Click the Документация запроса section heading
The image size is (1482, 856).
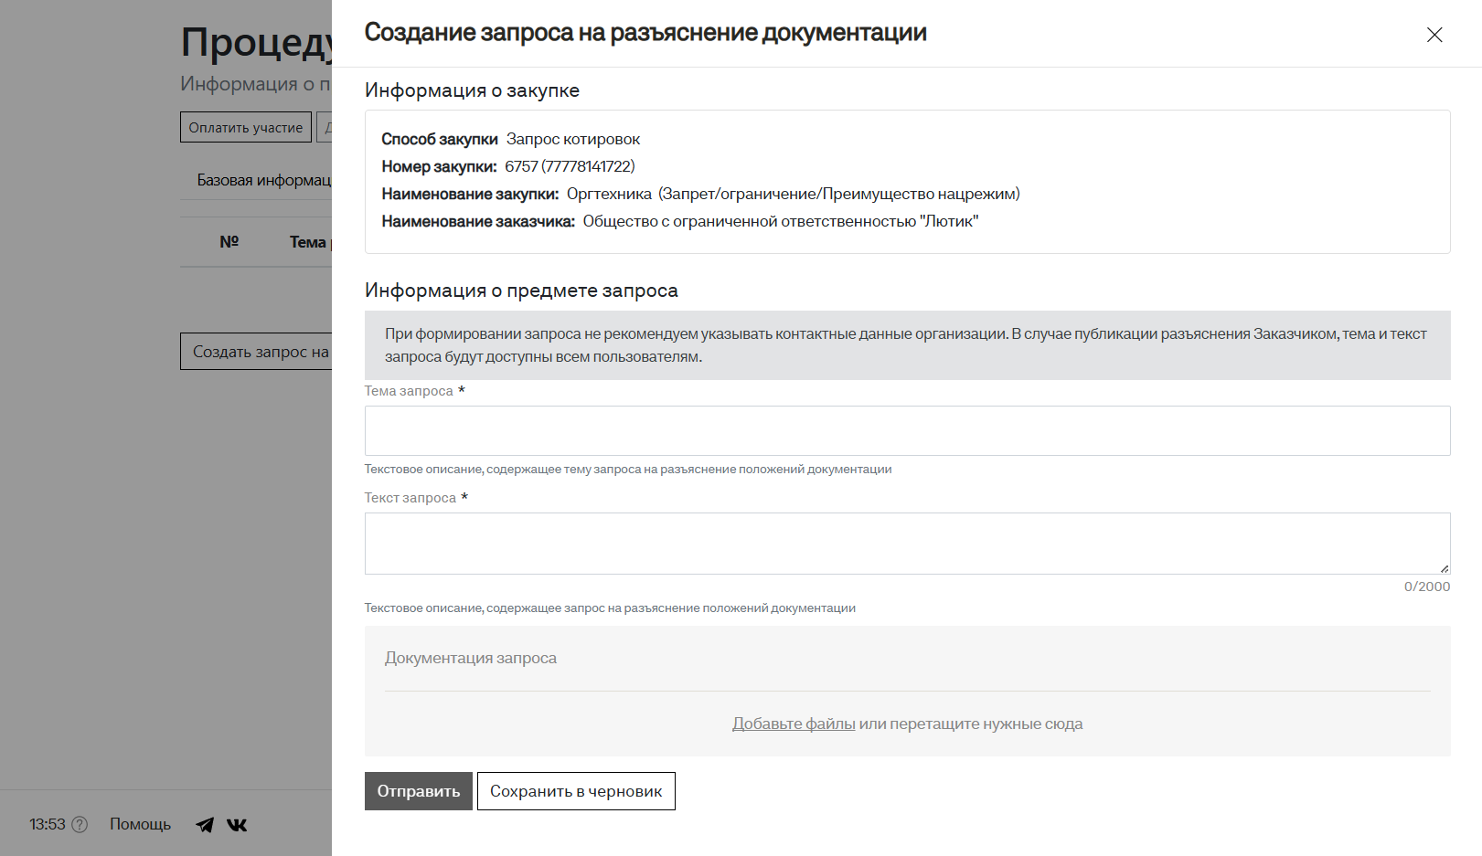(x=470, y=658)
